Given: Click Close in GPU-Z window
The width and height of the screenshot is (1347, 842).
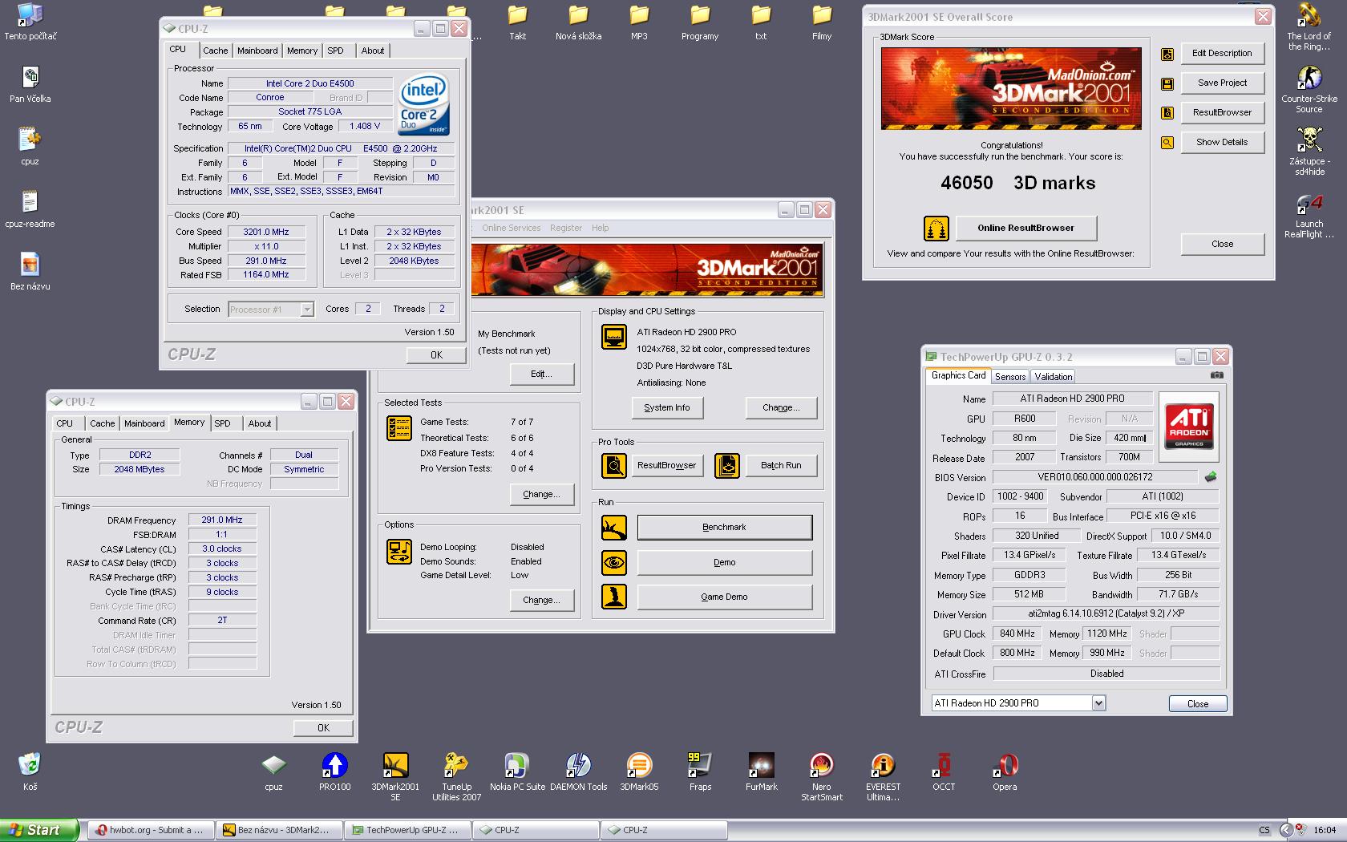Looking at the screenshot, I should (1198, 704).
